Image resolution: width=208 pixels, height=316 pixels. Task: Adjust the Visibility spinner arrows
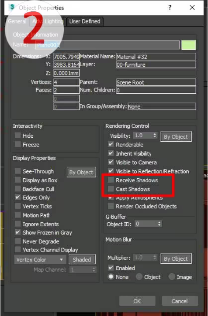[155, 136]
